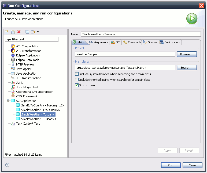Viewport: 207px width, 173px height.
Task: Click the Close button
Action: (193, 165)
